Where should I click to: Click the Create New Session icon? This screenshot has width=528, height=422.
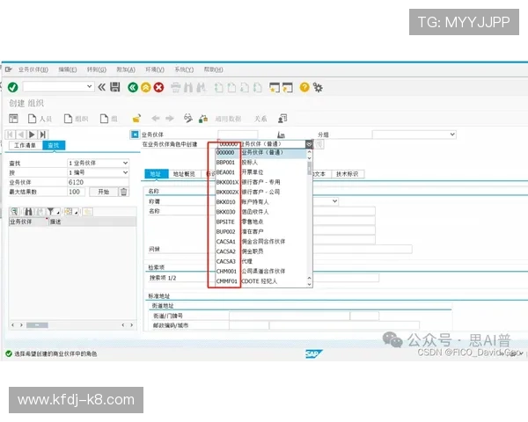click(275, 88)
